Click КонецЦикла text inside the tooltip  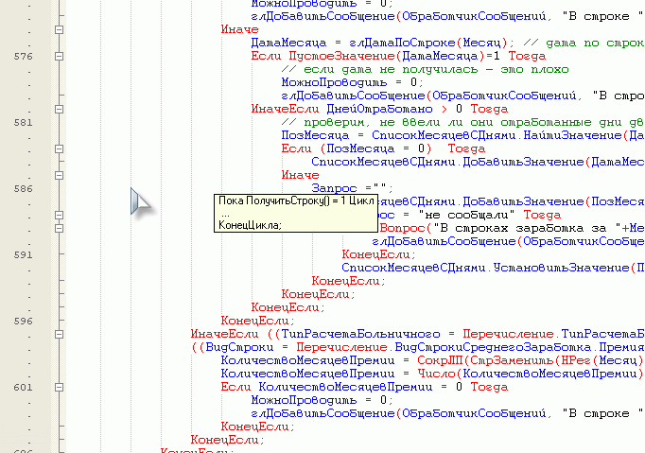pyautogui.click(x=250, y=225)
